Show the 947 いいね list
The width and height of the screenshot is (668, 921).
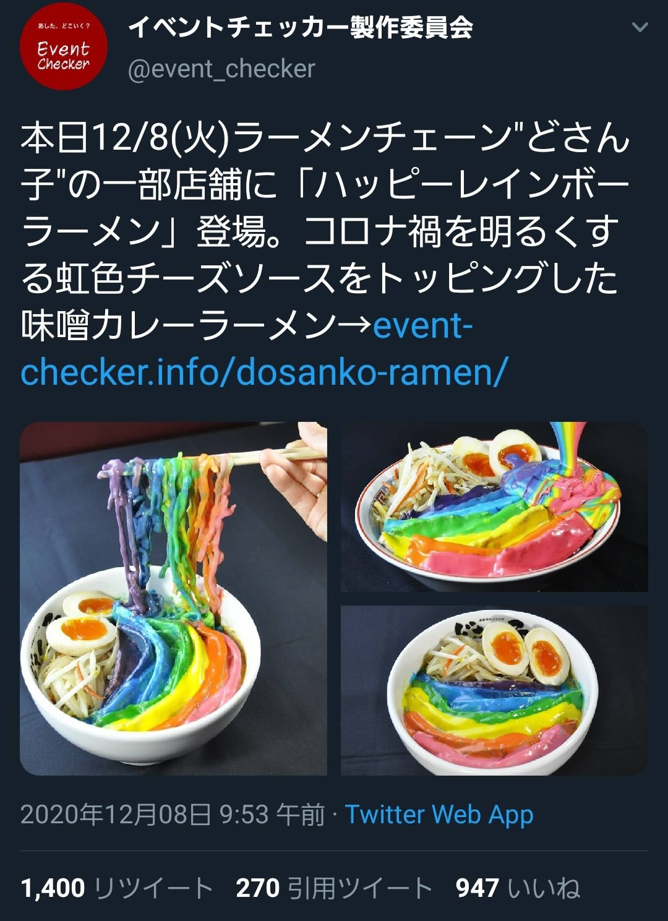[x=518, y=888]
